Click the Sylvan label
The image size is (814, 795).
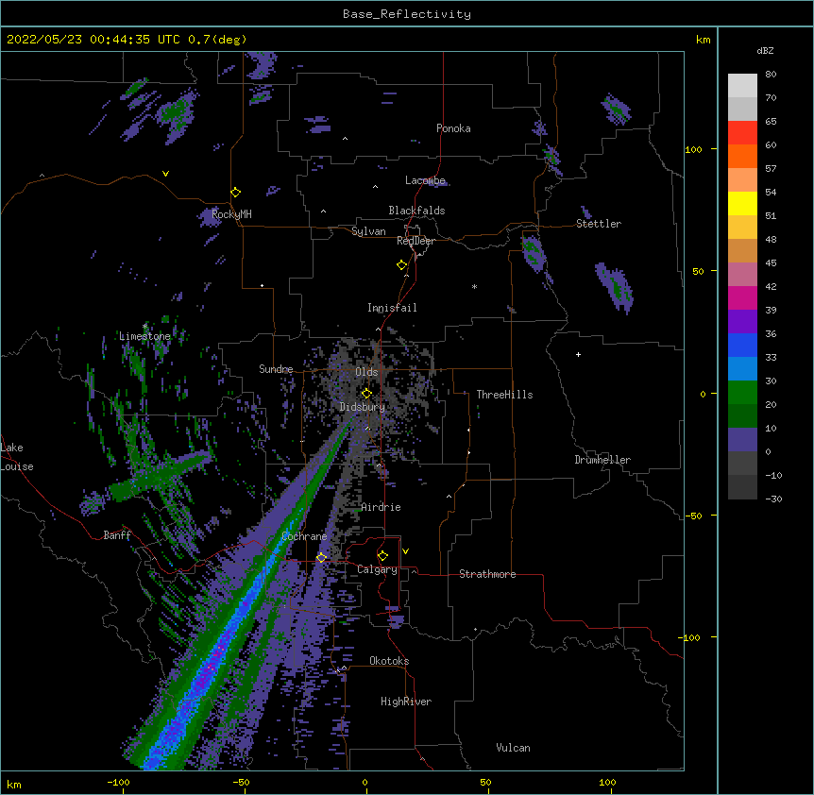click(368, 231)
